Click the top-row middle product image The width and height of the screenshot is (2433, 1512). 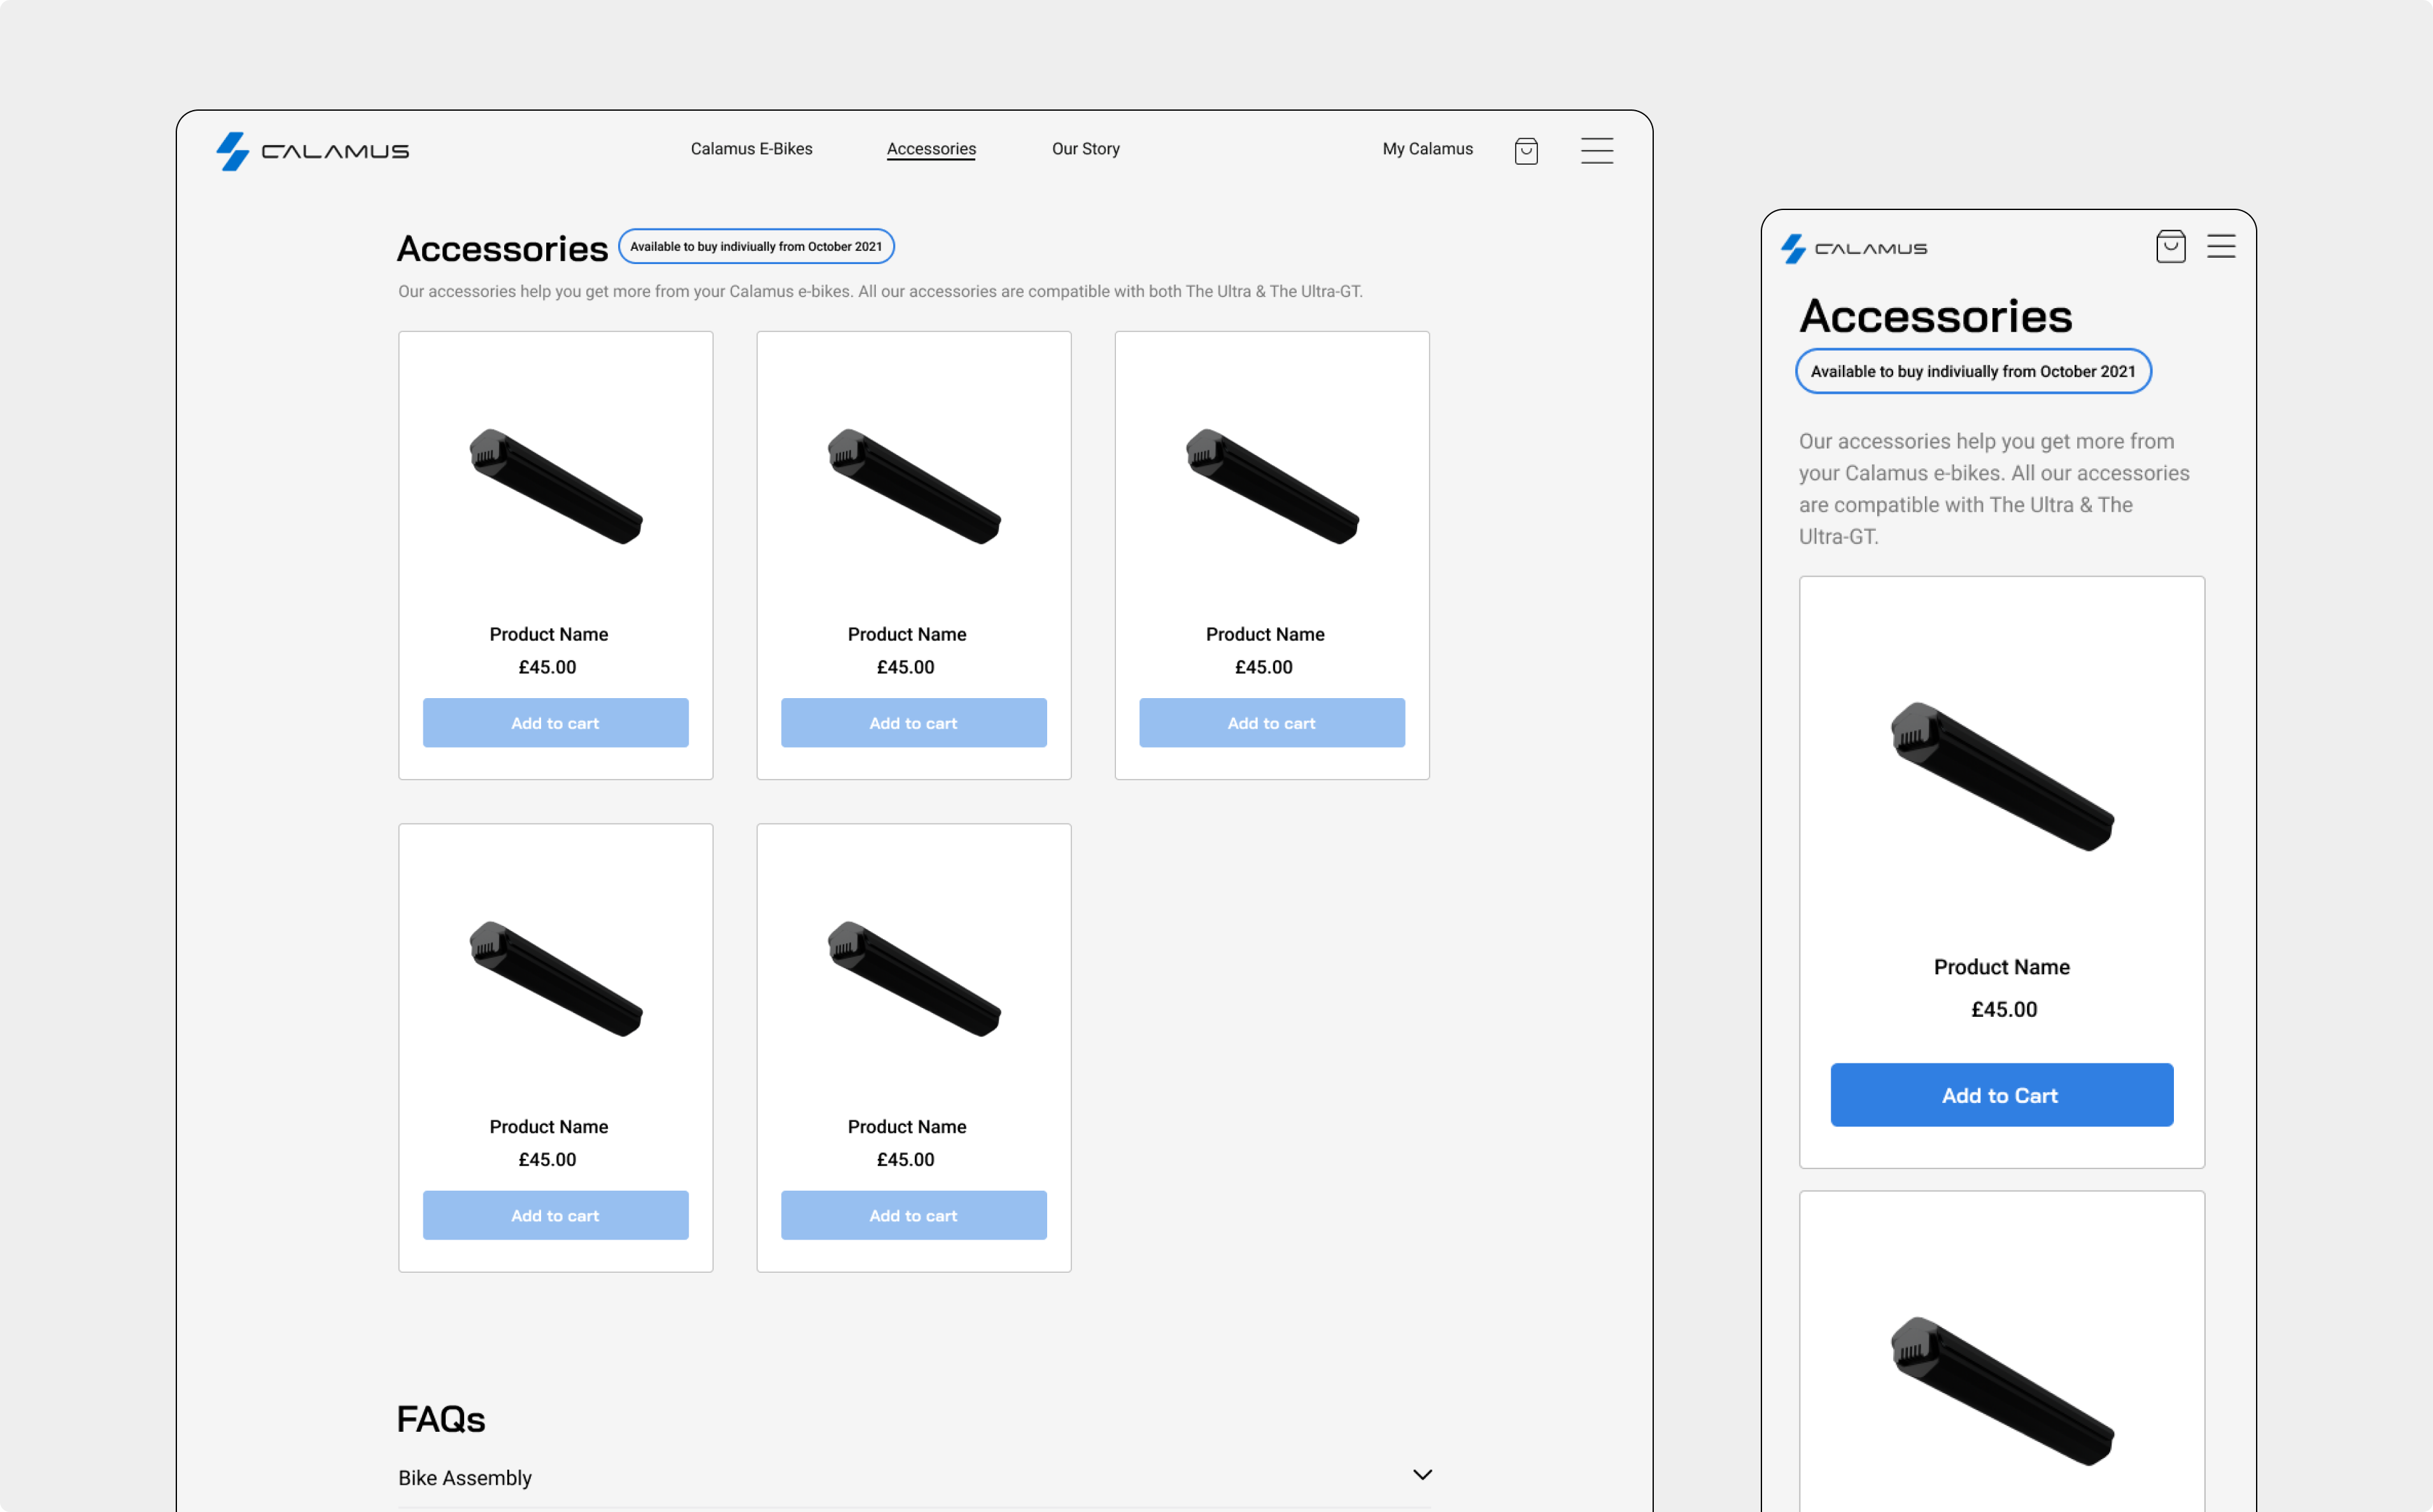[913, 487]
